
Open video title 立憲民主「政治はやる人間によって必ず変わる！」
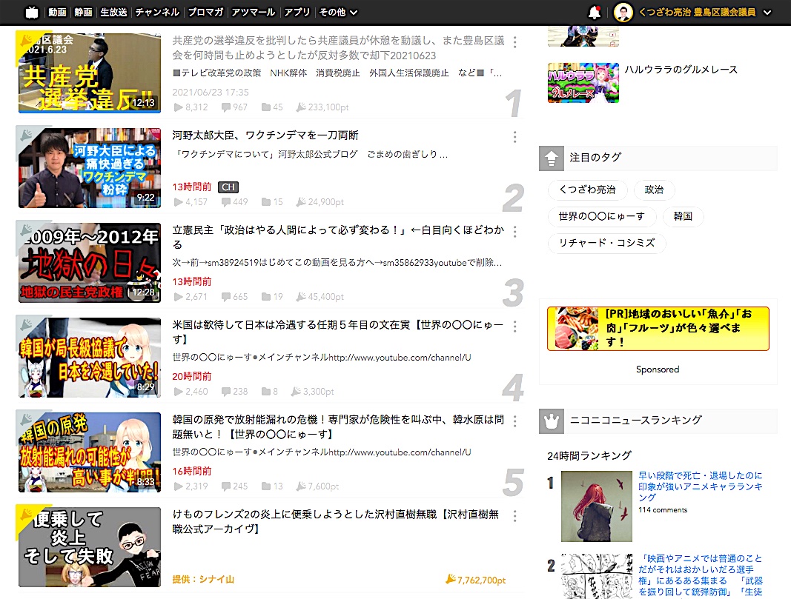(338, 237)
